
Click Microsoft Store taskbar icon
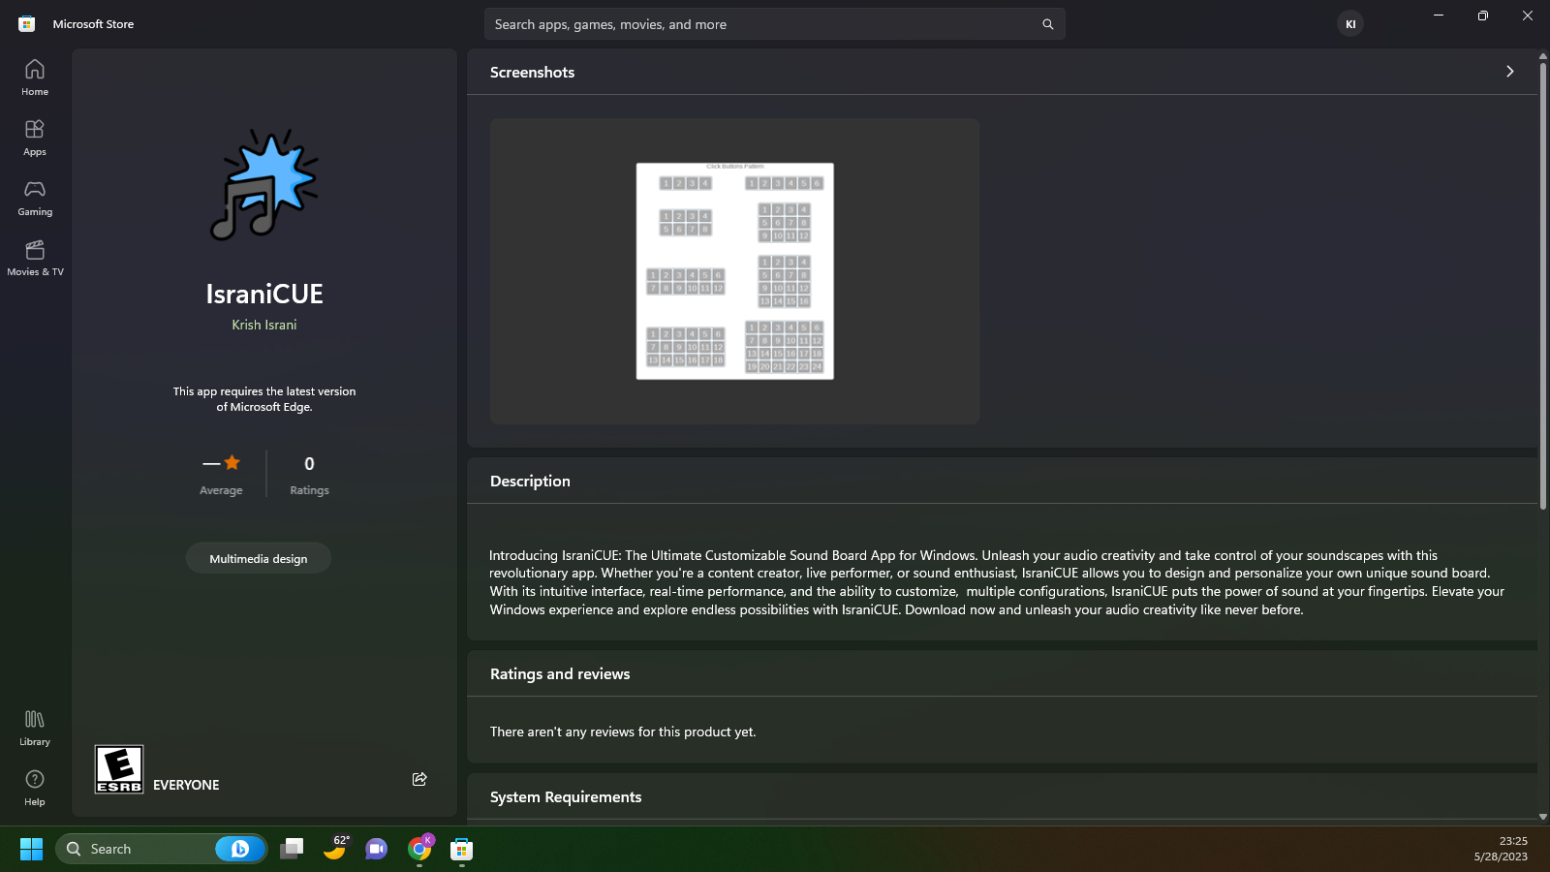click(462, 849)
